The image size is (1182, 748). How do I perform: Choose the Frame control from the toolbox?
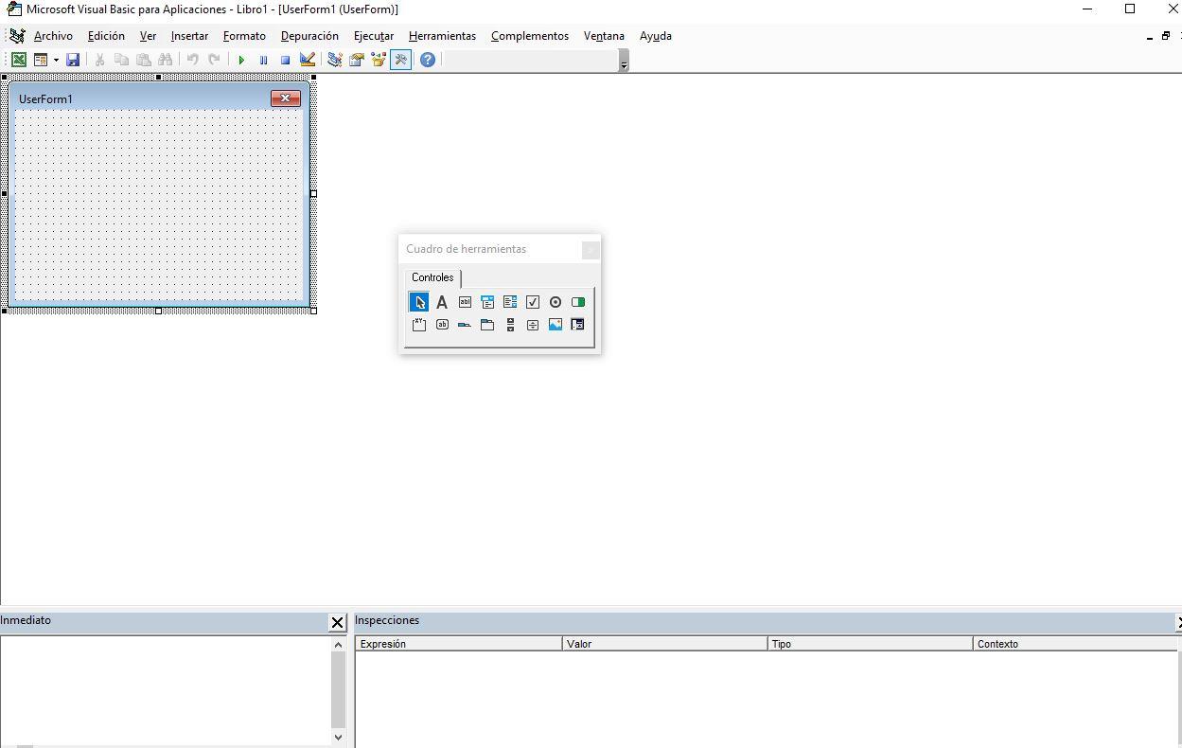419,324
